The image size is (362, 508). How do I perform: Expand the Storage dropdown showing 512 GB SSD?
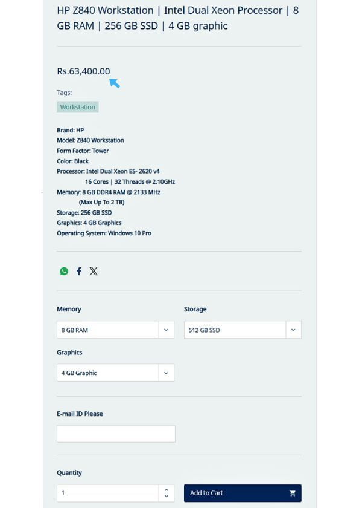[x=242, y=330]
